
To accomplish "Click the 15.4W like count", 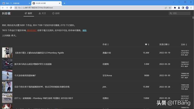I will pyautogui.click(x=146, y=53).
